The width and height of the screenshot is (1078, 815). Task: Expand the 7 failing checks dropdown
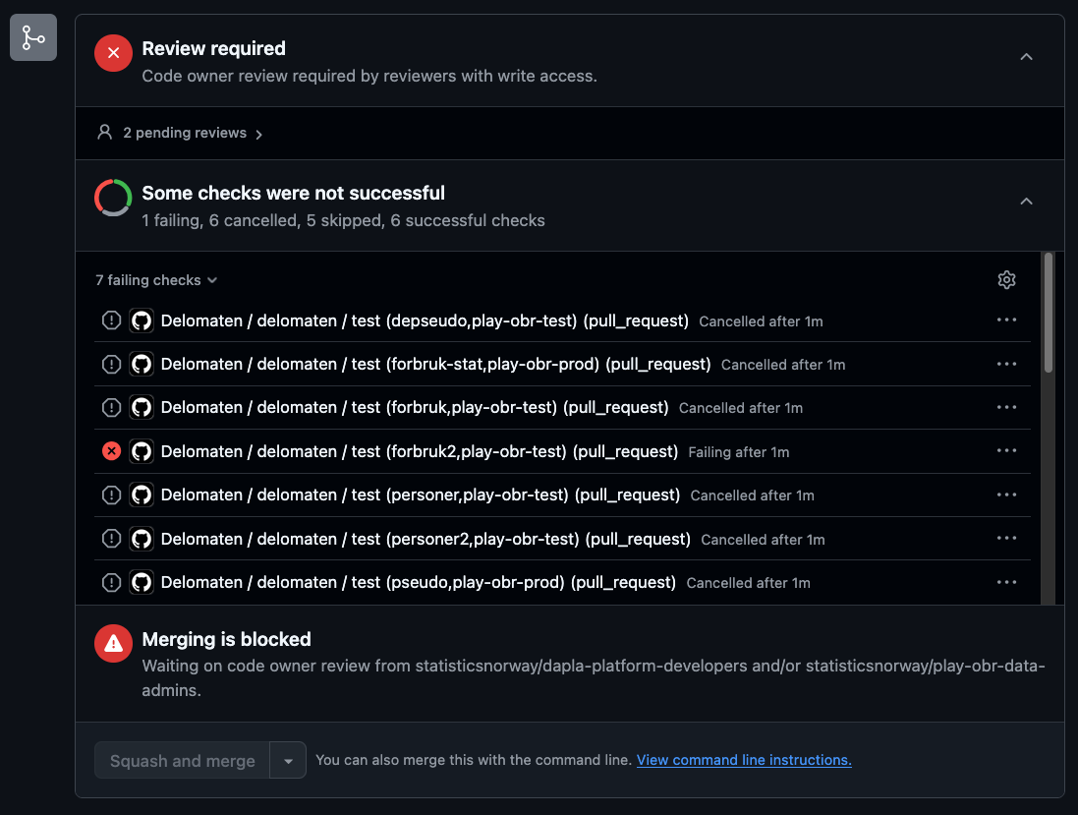pos(157,280)
